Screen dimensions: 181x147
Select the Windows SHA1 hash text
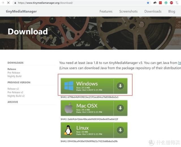pyautogui.click(x=89, y=97)
